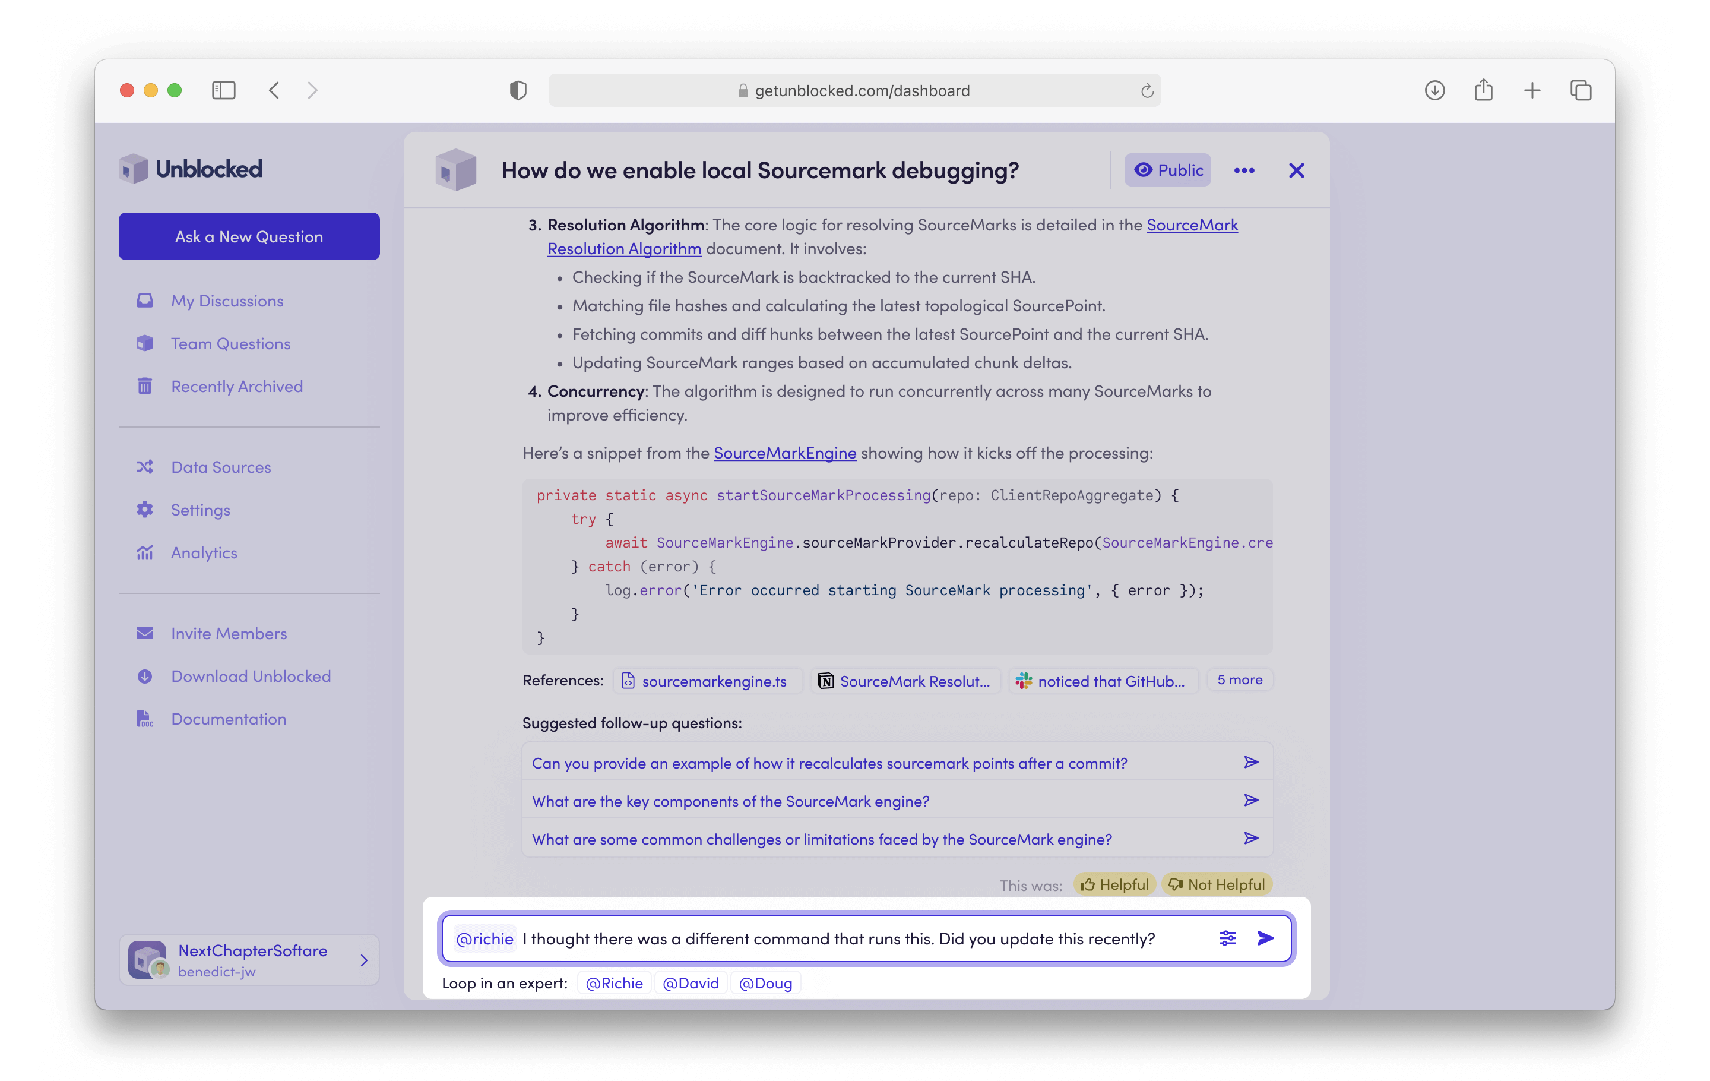Viewport: 1710px width, 1081px height.
Task: Expand the 5 more references
Action: click(1240, 679)
